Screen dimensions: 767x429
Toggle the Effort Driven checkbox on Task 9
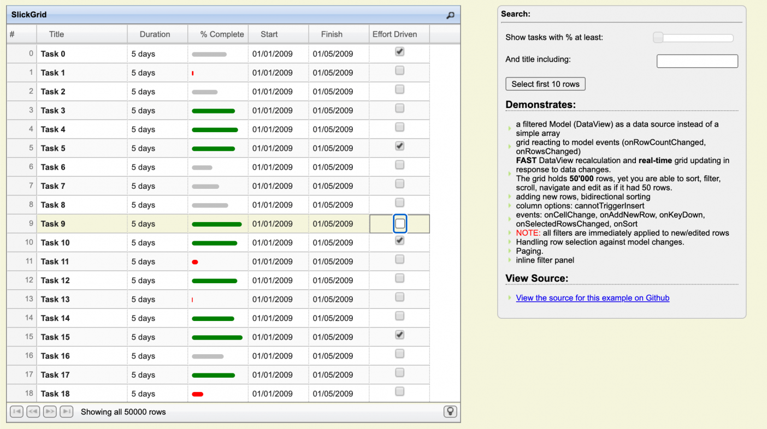[x=399, y=223]
